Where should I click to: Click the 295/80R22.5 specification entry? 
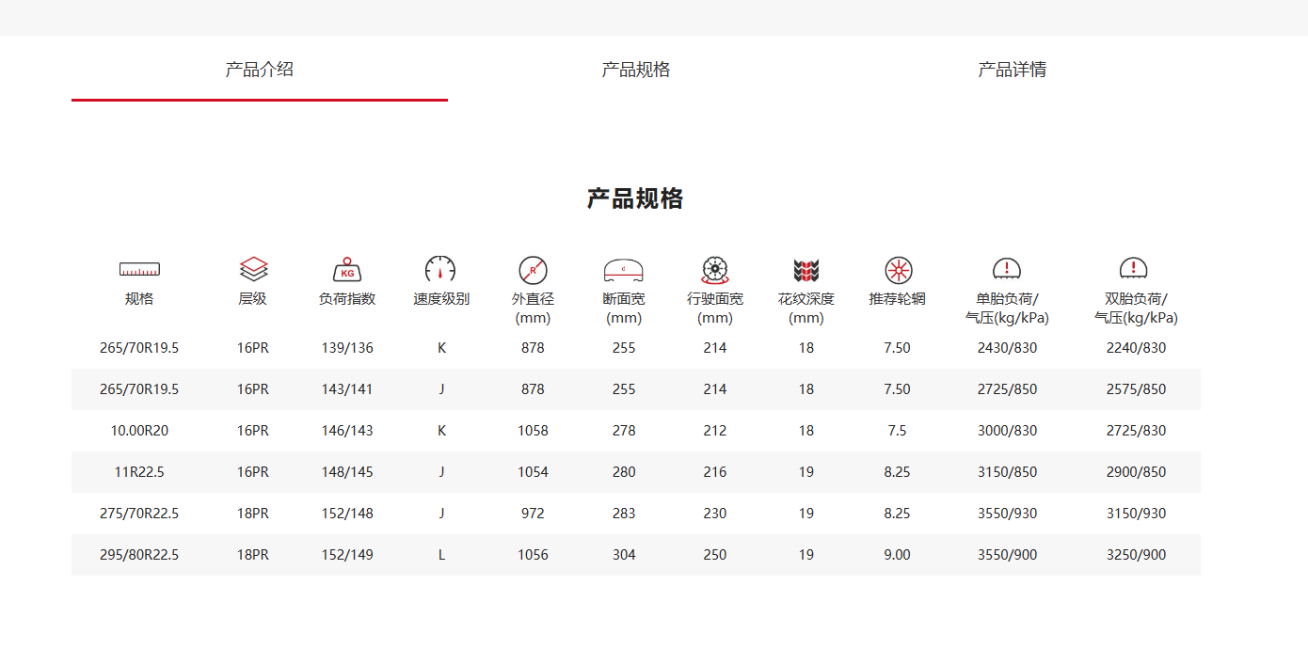pos(138,555)
